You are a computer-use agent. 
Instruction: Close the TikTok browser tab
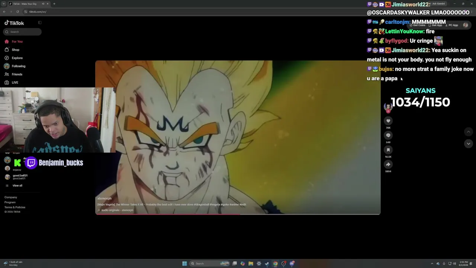(48, 4)
